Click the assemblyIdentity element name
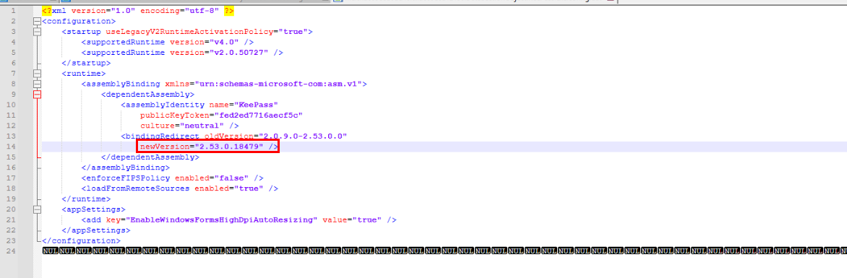 click(165, 105)
